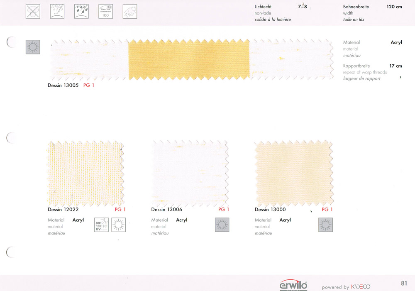Click the 'PG 1' beside Dessin 12022
Screen dimensions: 415x291
click(120, 210)
